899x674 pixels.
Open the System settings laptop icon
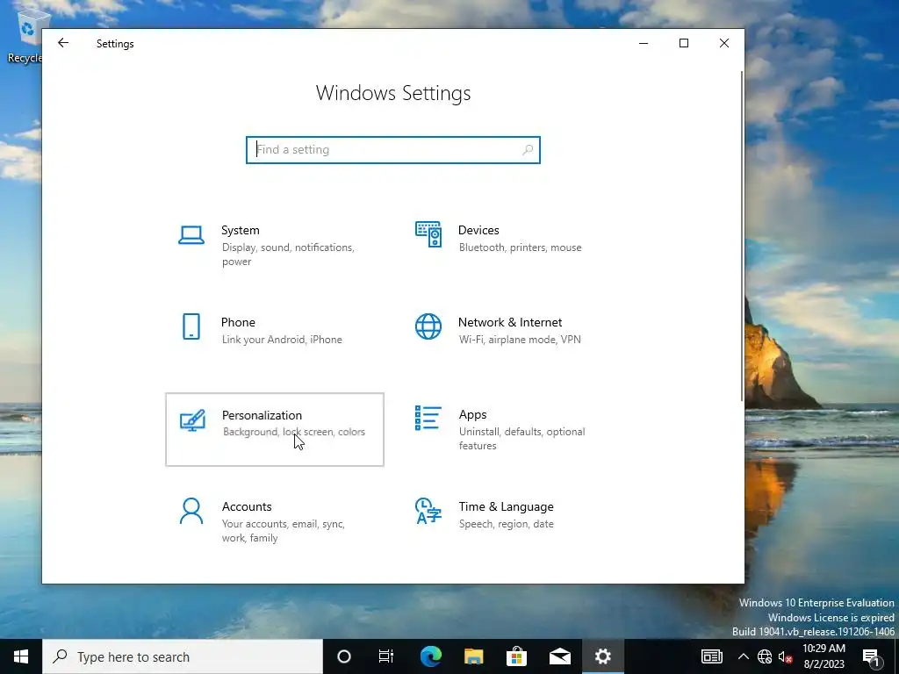(191, 235)
